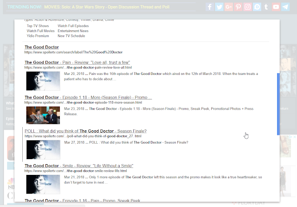Click the trending Solo: A Star Wars Story headline
297x207 pixels.
(107, 7)
